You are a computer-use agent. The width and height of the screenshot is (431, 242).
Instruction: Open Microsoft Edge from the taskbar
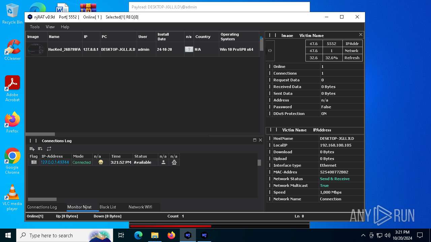[138, 235]
